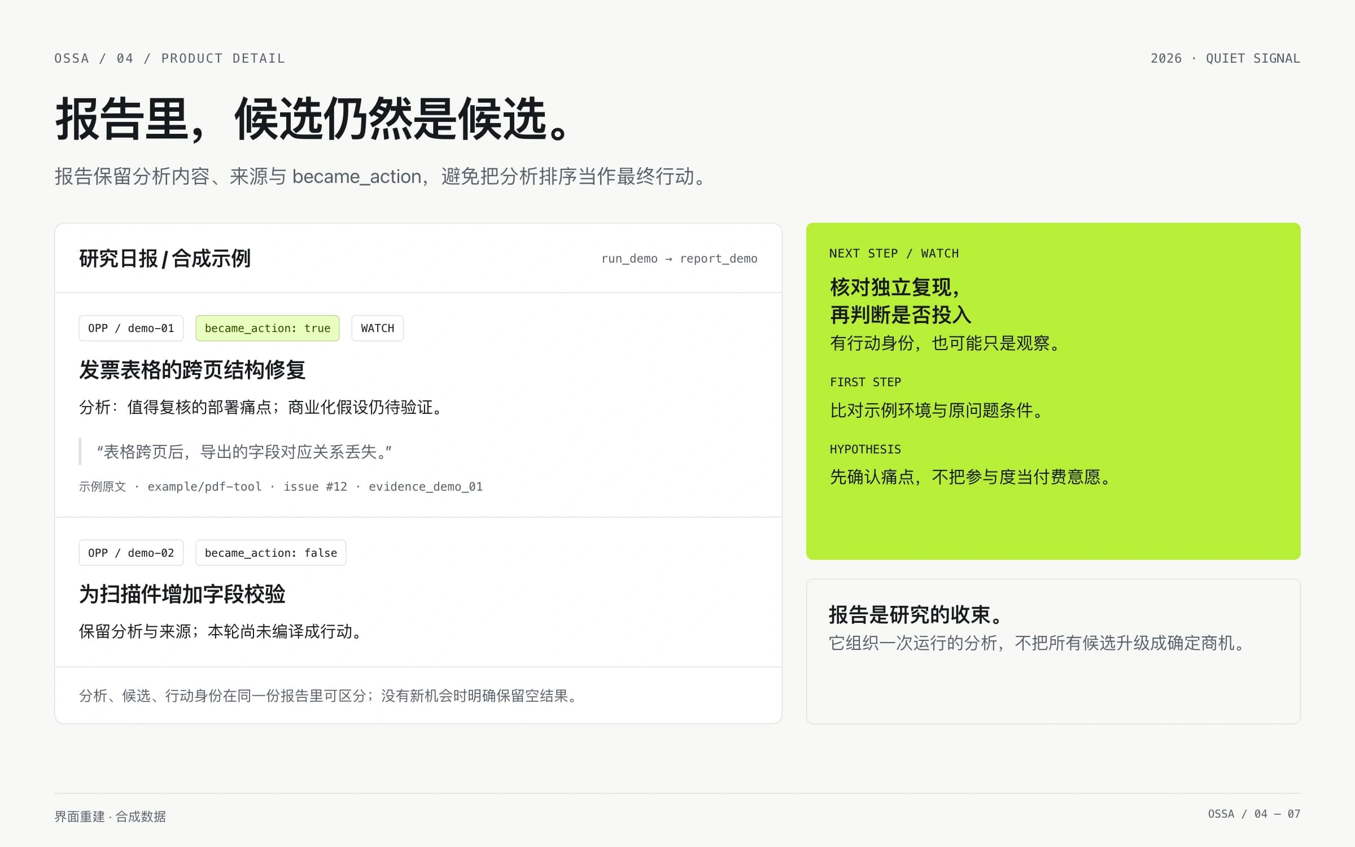
Task: Click the 'became_action: false' badge
Action: coord(270,553)
